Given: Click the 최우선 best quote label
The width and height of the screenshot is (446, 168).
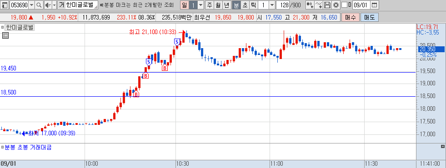Looking at the screenshot, I should click(x=202, y=17).
